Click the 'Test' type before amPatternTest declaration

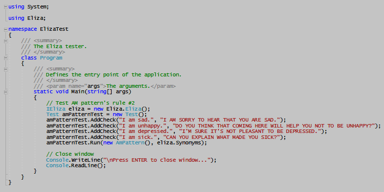click(53, 115)
